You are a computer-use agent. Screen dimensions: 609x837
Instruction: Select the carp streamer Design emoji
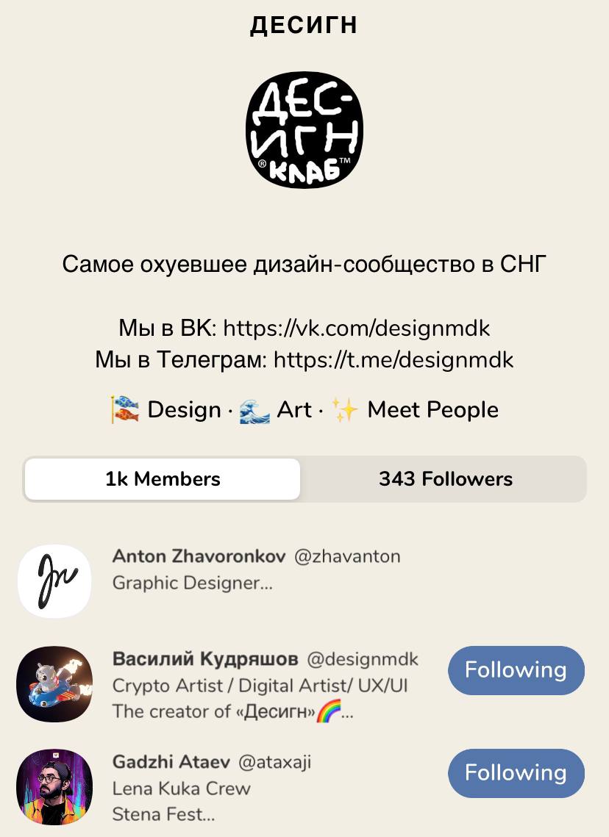coord(125,410)
